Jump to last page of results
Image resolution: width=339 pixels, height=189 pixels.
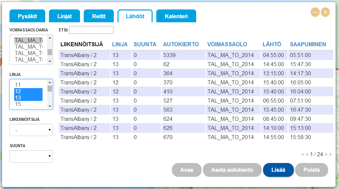pyautogui.click(x=330, y=154)
